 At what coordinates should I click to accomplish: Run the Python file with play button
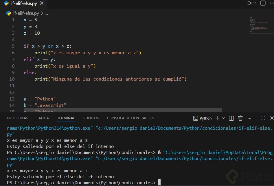249,3
